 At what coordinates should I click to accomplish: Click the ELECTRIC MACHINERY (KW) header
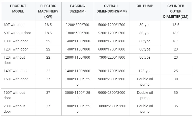click(x=48, y=11)
